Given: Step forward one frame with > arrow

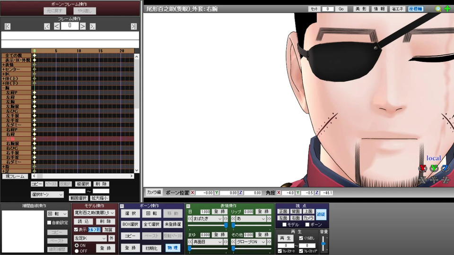Looking at the screenshot, I should coord(82,26).
